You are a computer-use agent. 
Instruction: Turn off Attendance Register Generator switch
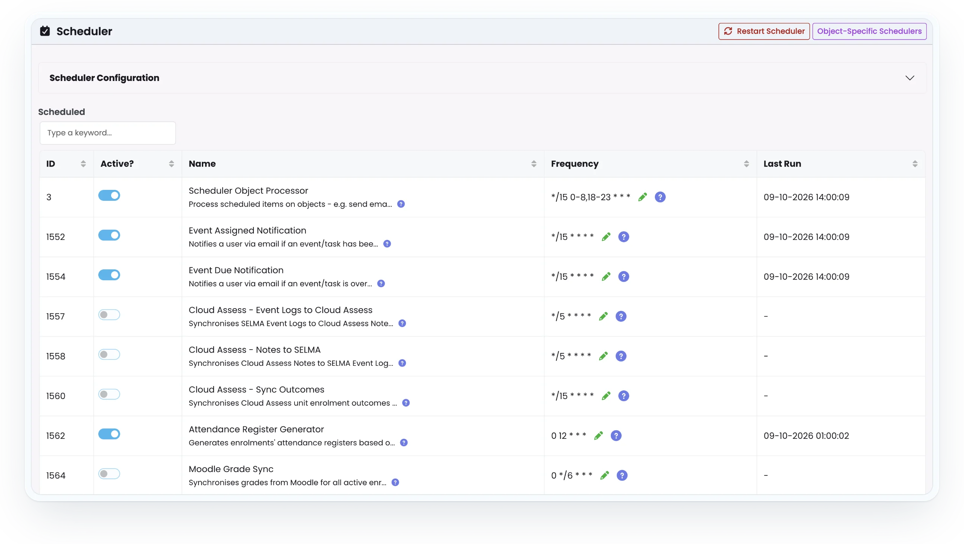tap(109, 434)
